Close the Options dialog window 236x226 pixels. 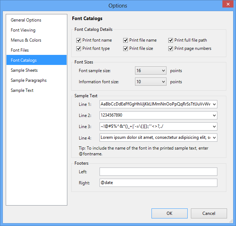227,5
